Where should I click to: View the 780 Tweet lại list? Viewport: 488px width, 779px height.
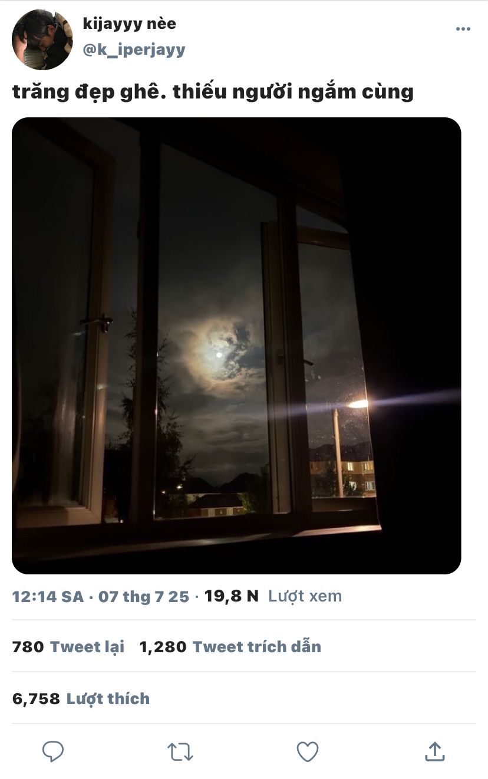click(68, 647)
